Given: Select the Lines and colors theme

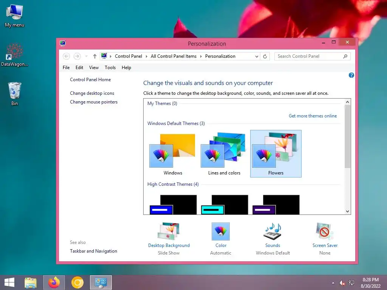Looking at the screenshot, I should tap(224, 154).
